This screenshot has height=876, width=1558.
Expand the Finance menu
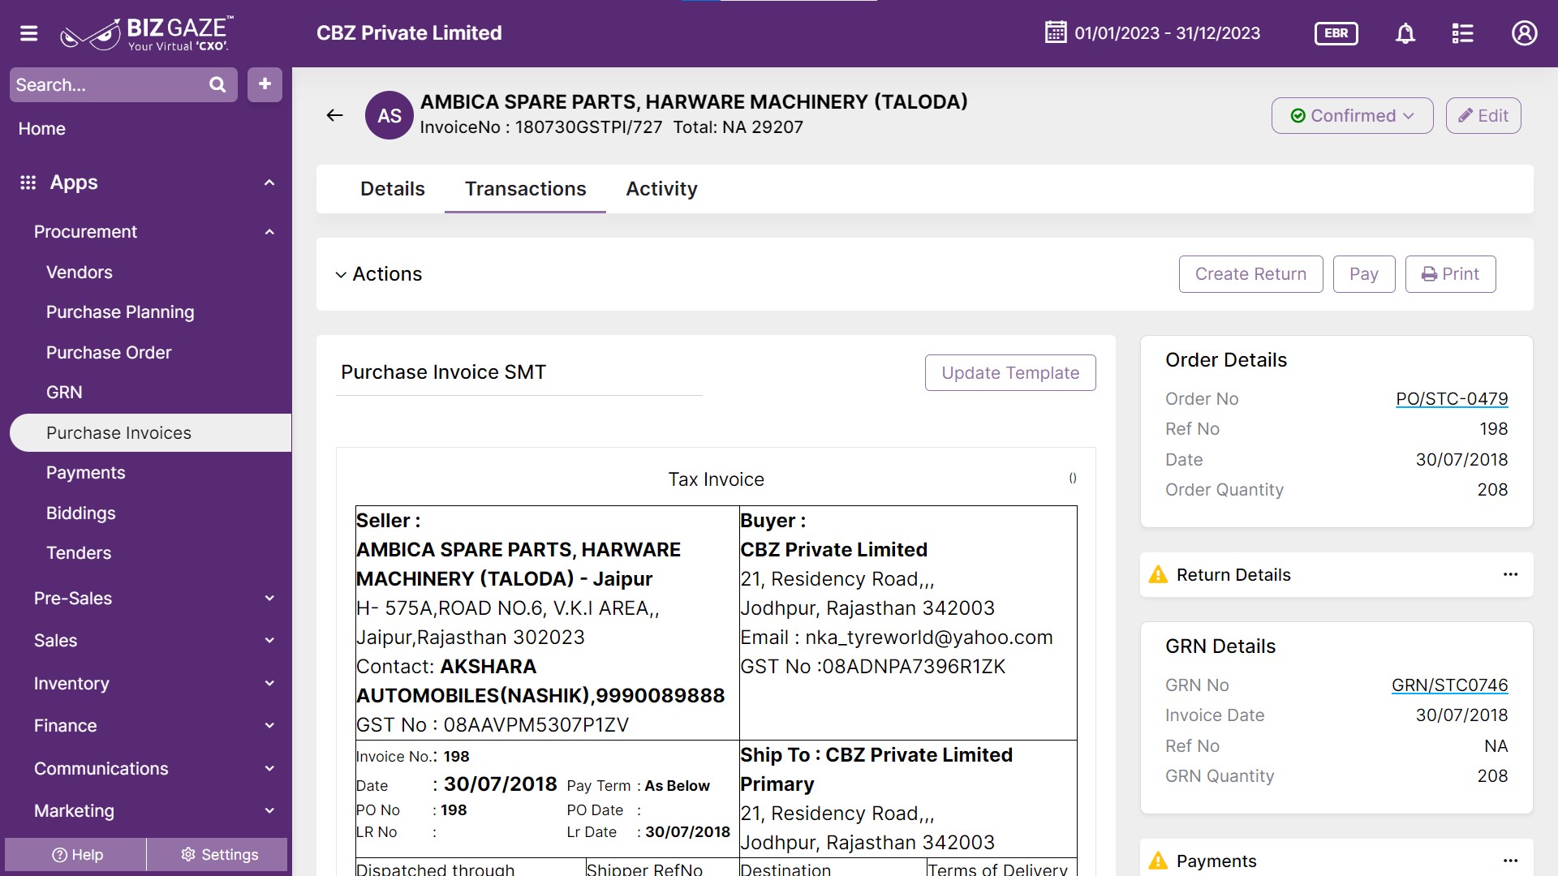(x=154, y=726)
